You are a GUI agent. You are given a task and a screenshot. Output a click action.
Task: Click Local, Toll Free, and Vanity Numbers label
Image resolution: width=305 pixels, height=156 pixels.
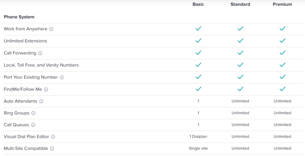pyautogui.click(x=41, y=65)
